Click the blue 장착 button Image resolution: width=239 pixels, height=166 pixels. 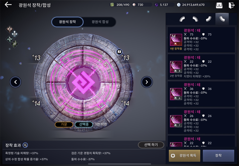[x=218, y=156]
